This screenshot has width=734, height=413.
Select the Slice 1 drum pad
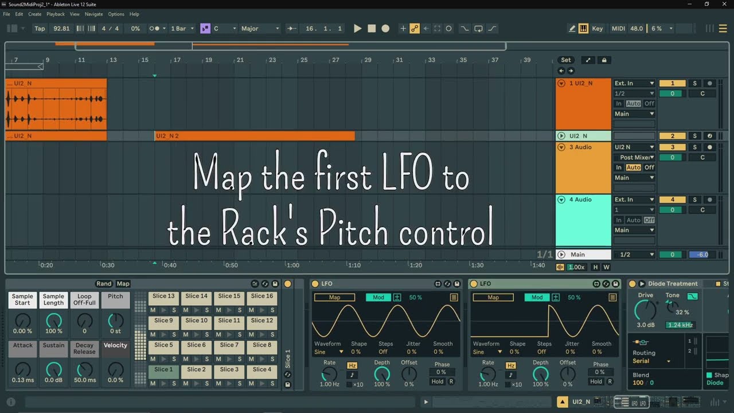tap(163, 373)
